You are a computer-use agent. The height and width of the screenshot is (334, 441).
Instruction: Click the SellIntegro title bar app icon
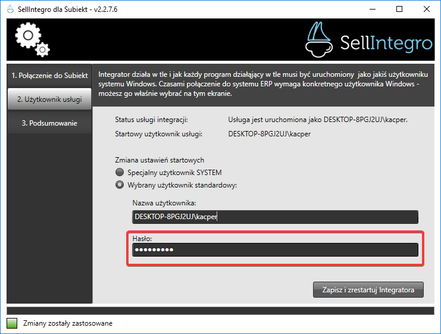coord(10,10)
